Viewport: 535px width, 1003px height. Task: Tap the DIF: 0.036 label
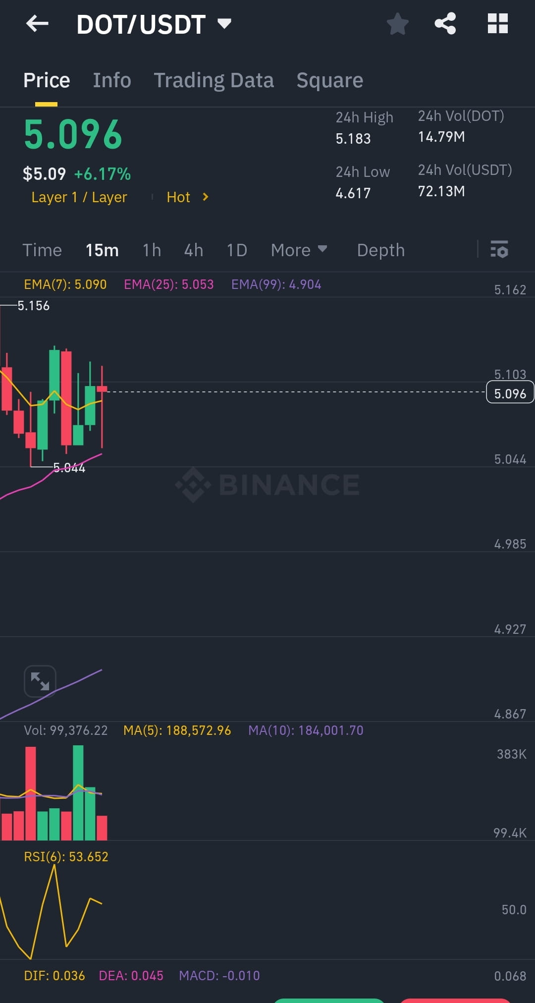(x=54, y=976)
